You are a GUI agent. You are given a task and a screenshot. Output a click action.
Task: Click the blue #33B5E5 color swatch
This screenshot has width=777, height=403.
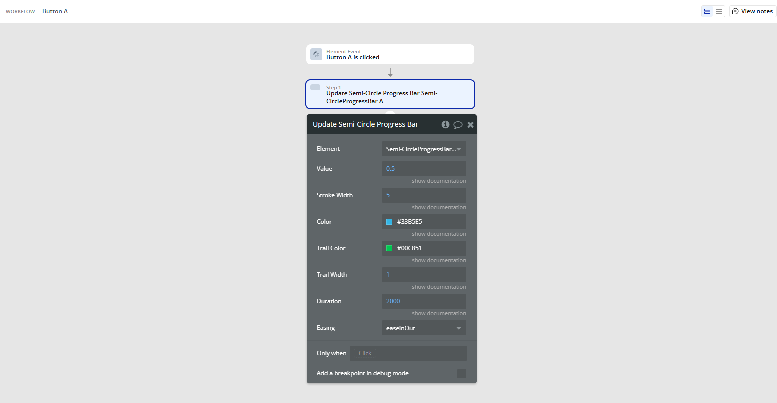click(389, 221)
